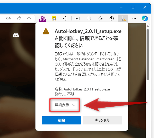Viewport: 154px width, 138px height.
Task: Click the translate (aあ) icon in address bar
Action: (x=8, y=18)
